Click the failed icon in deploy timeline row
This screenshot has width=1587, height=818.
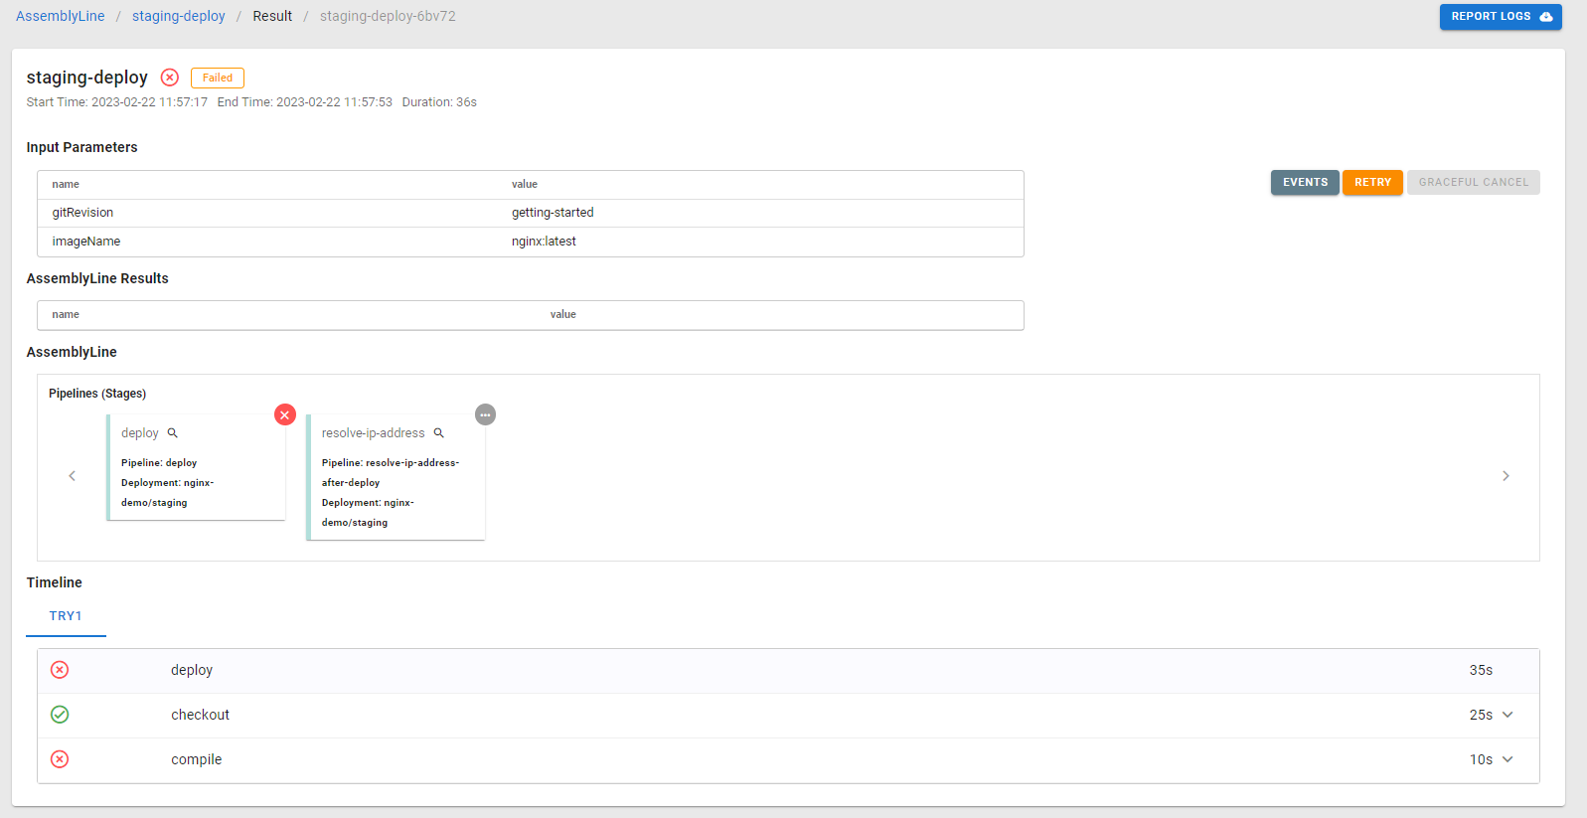(x=60, y=670)
